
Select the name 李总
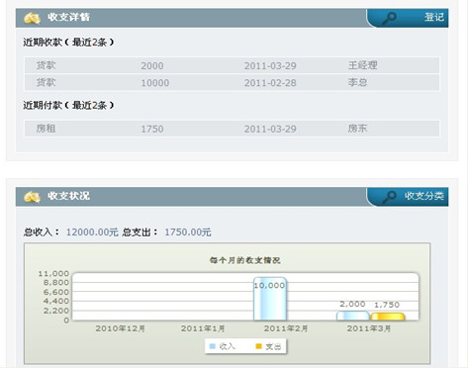357,82
